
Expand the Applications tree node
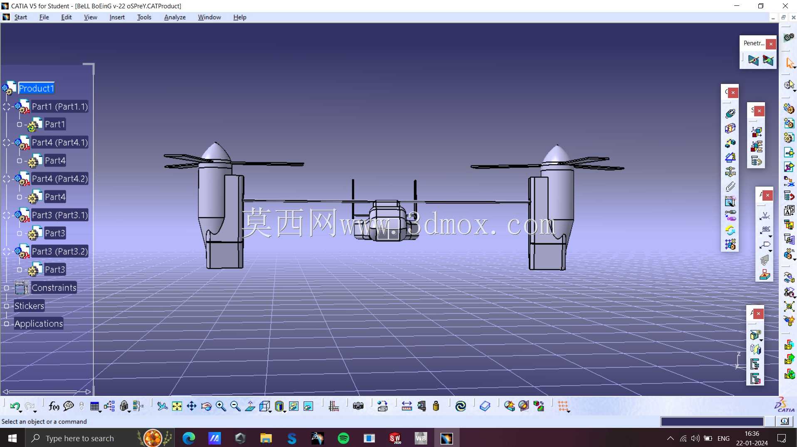point(7,324)
